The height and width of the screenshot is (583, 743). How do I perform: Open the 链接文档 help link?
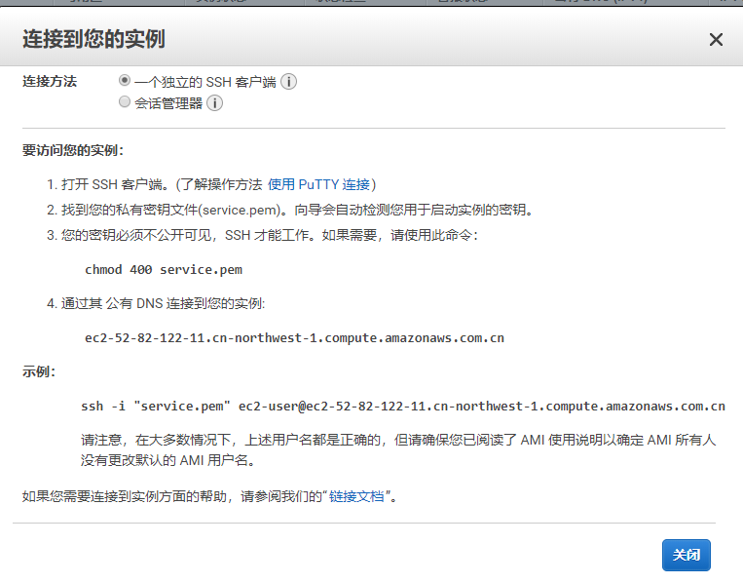[356, 496]
